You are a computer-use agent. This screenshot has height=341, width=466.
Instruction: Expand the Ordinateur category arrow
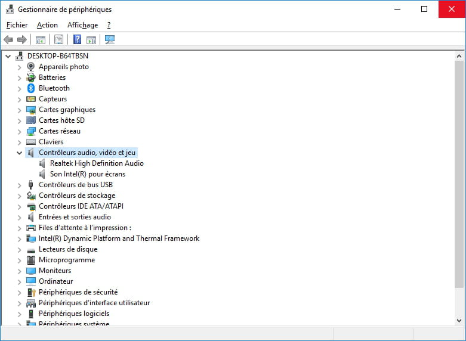(20, 282)
